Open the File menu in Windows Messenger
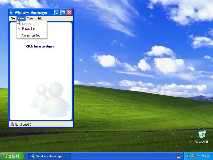The width and height of the screenshot is (213, 160). pyautogui.click(x=13, y=18)
